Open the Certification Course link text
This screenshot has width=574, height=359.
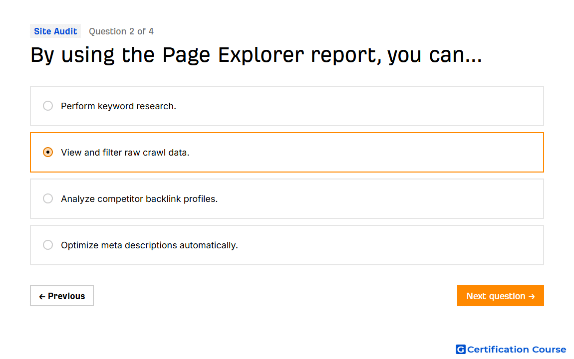[x=517, y=350]
